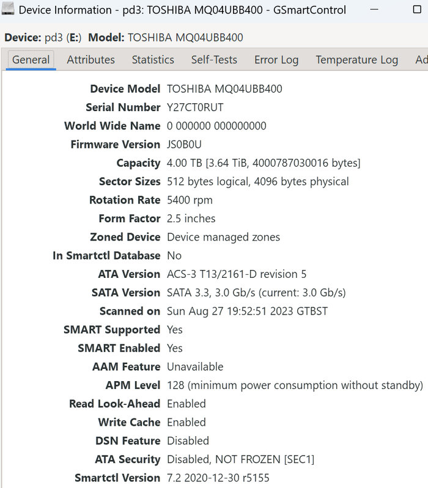Image resolution: width=428 pixels, height=488 pixels.
Task: Select the firmware version JS0B0U value
Action: click(x=184, y=144)
